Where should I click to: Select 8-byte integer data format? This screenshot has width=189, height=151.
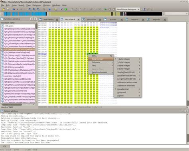pos(128,69)
